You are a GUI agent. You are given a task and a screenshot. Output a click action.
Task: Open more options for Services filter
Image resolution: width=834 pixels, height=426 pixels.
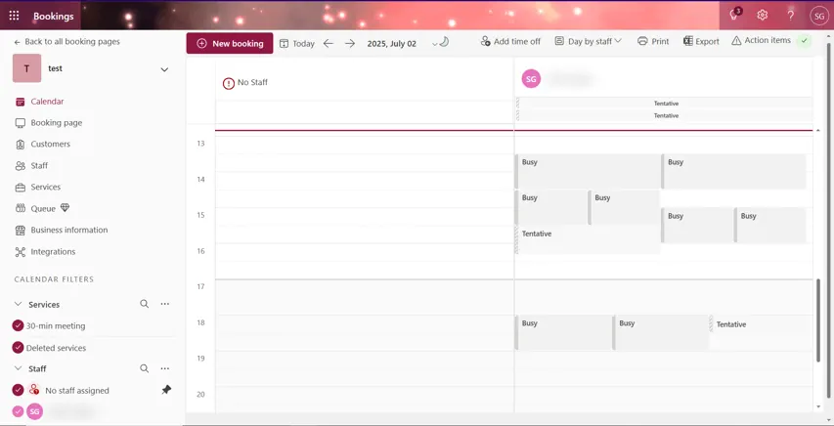[165, 304]
